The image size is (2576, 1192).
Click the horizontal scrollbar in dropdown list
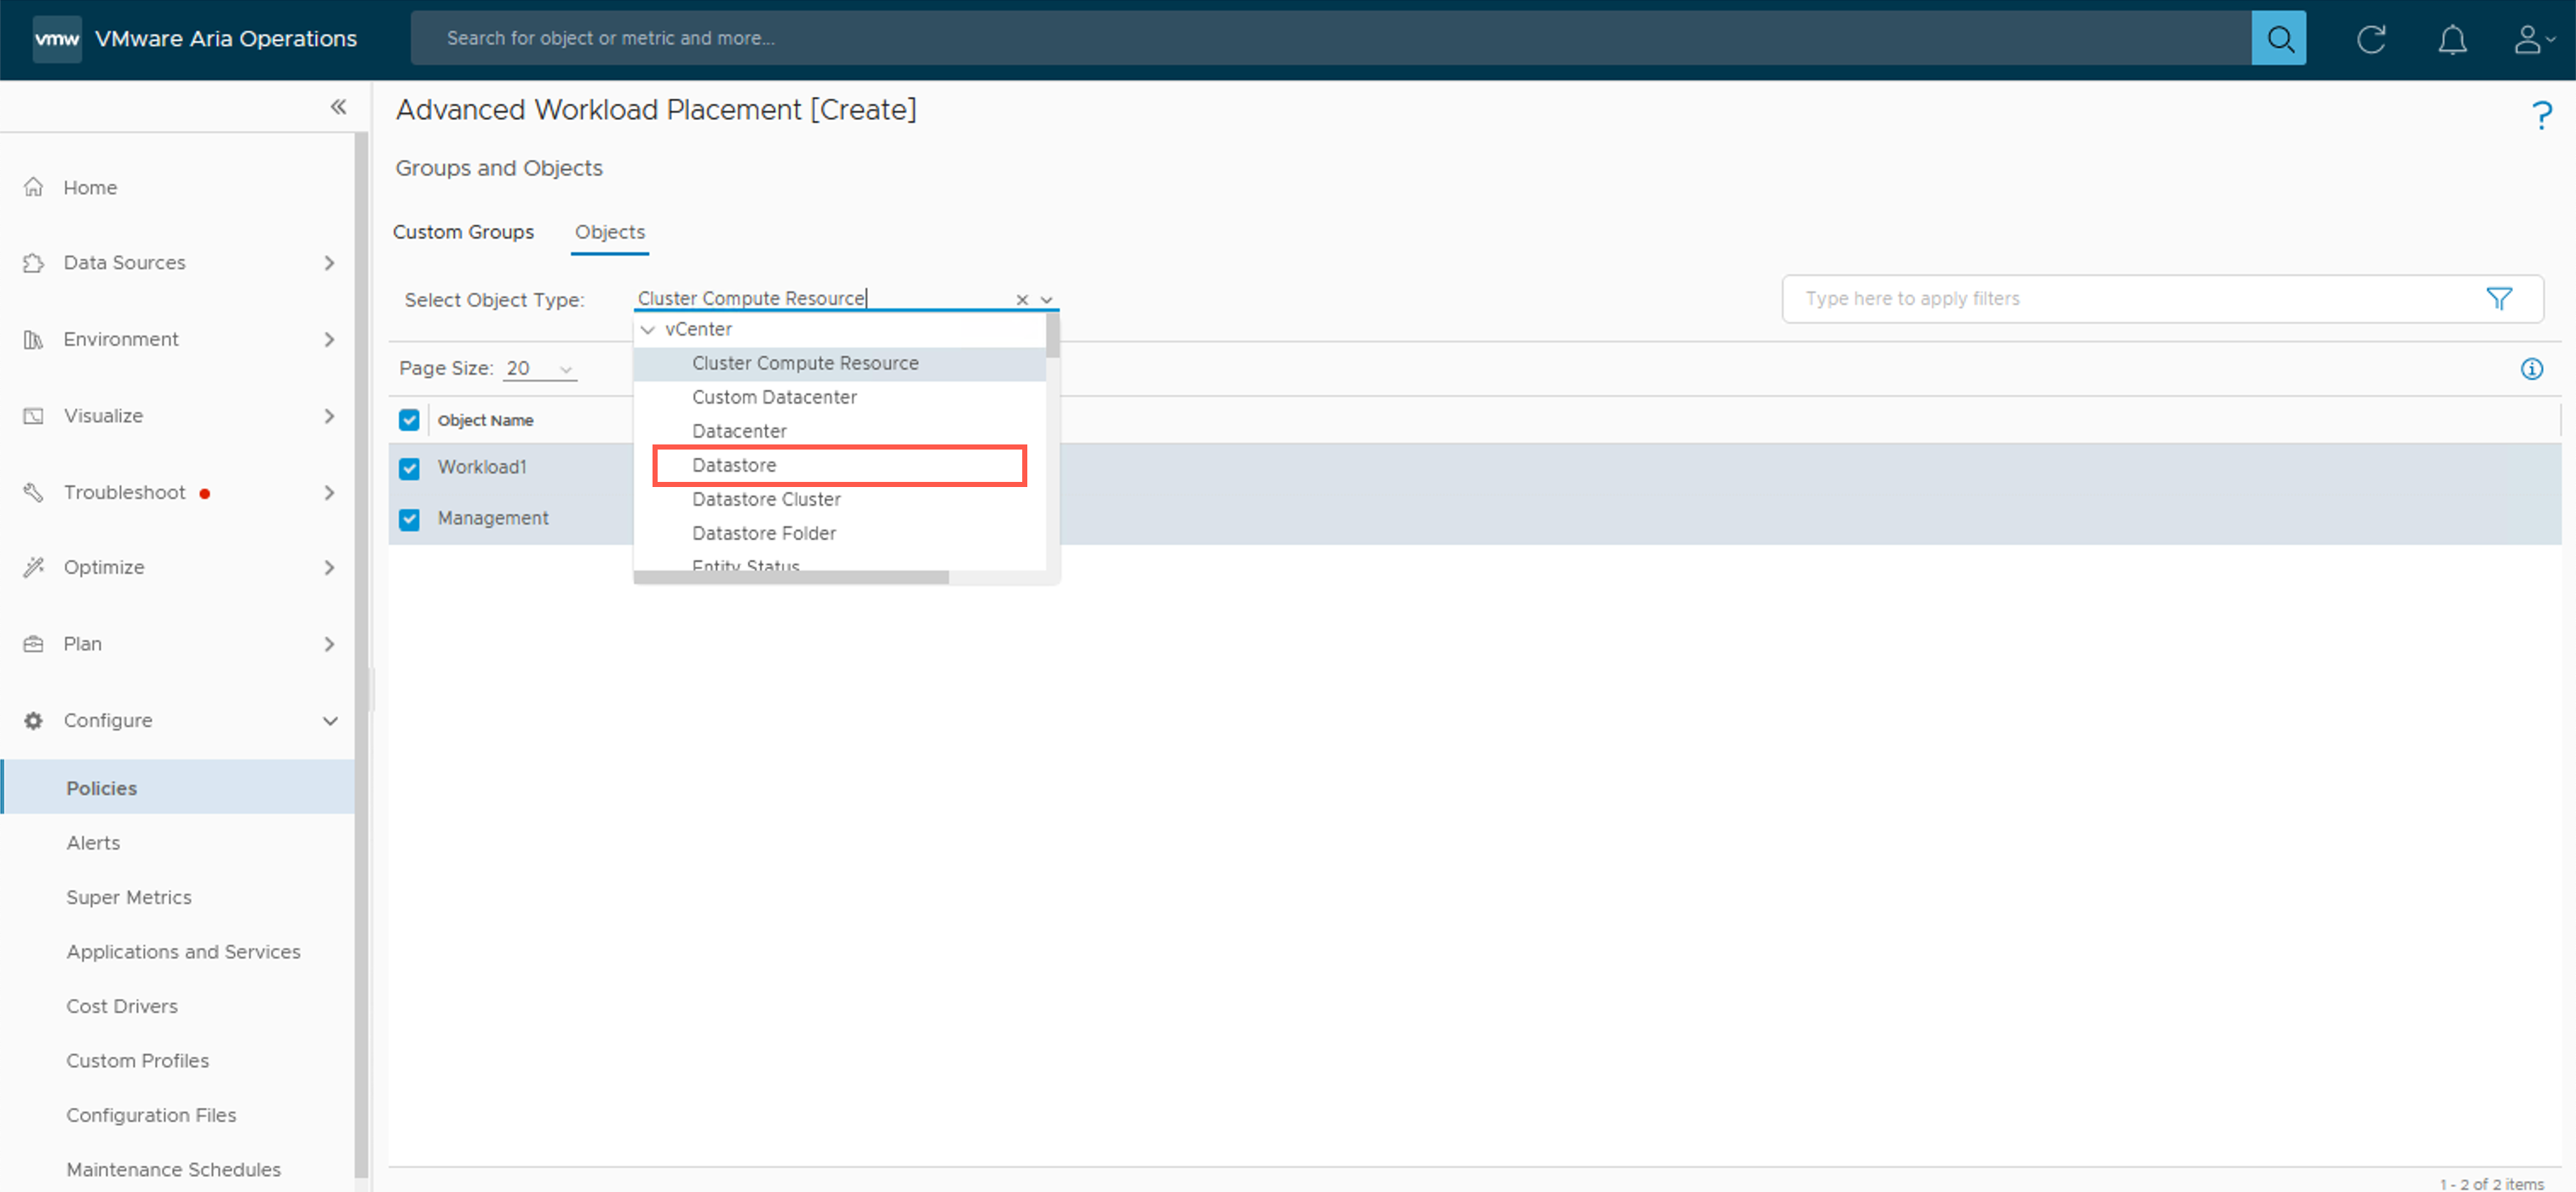(x=790, y=577)
